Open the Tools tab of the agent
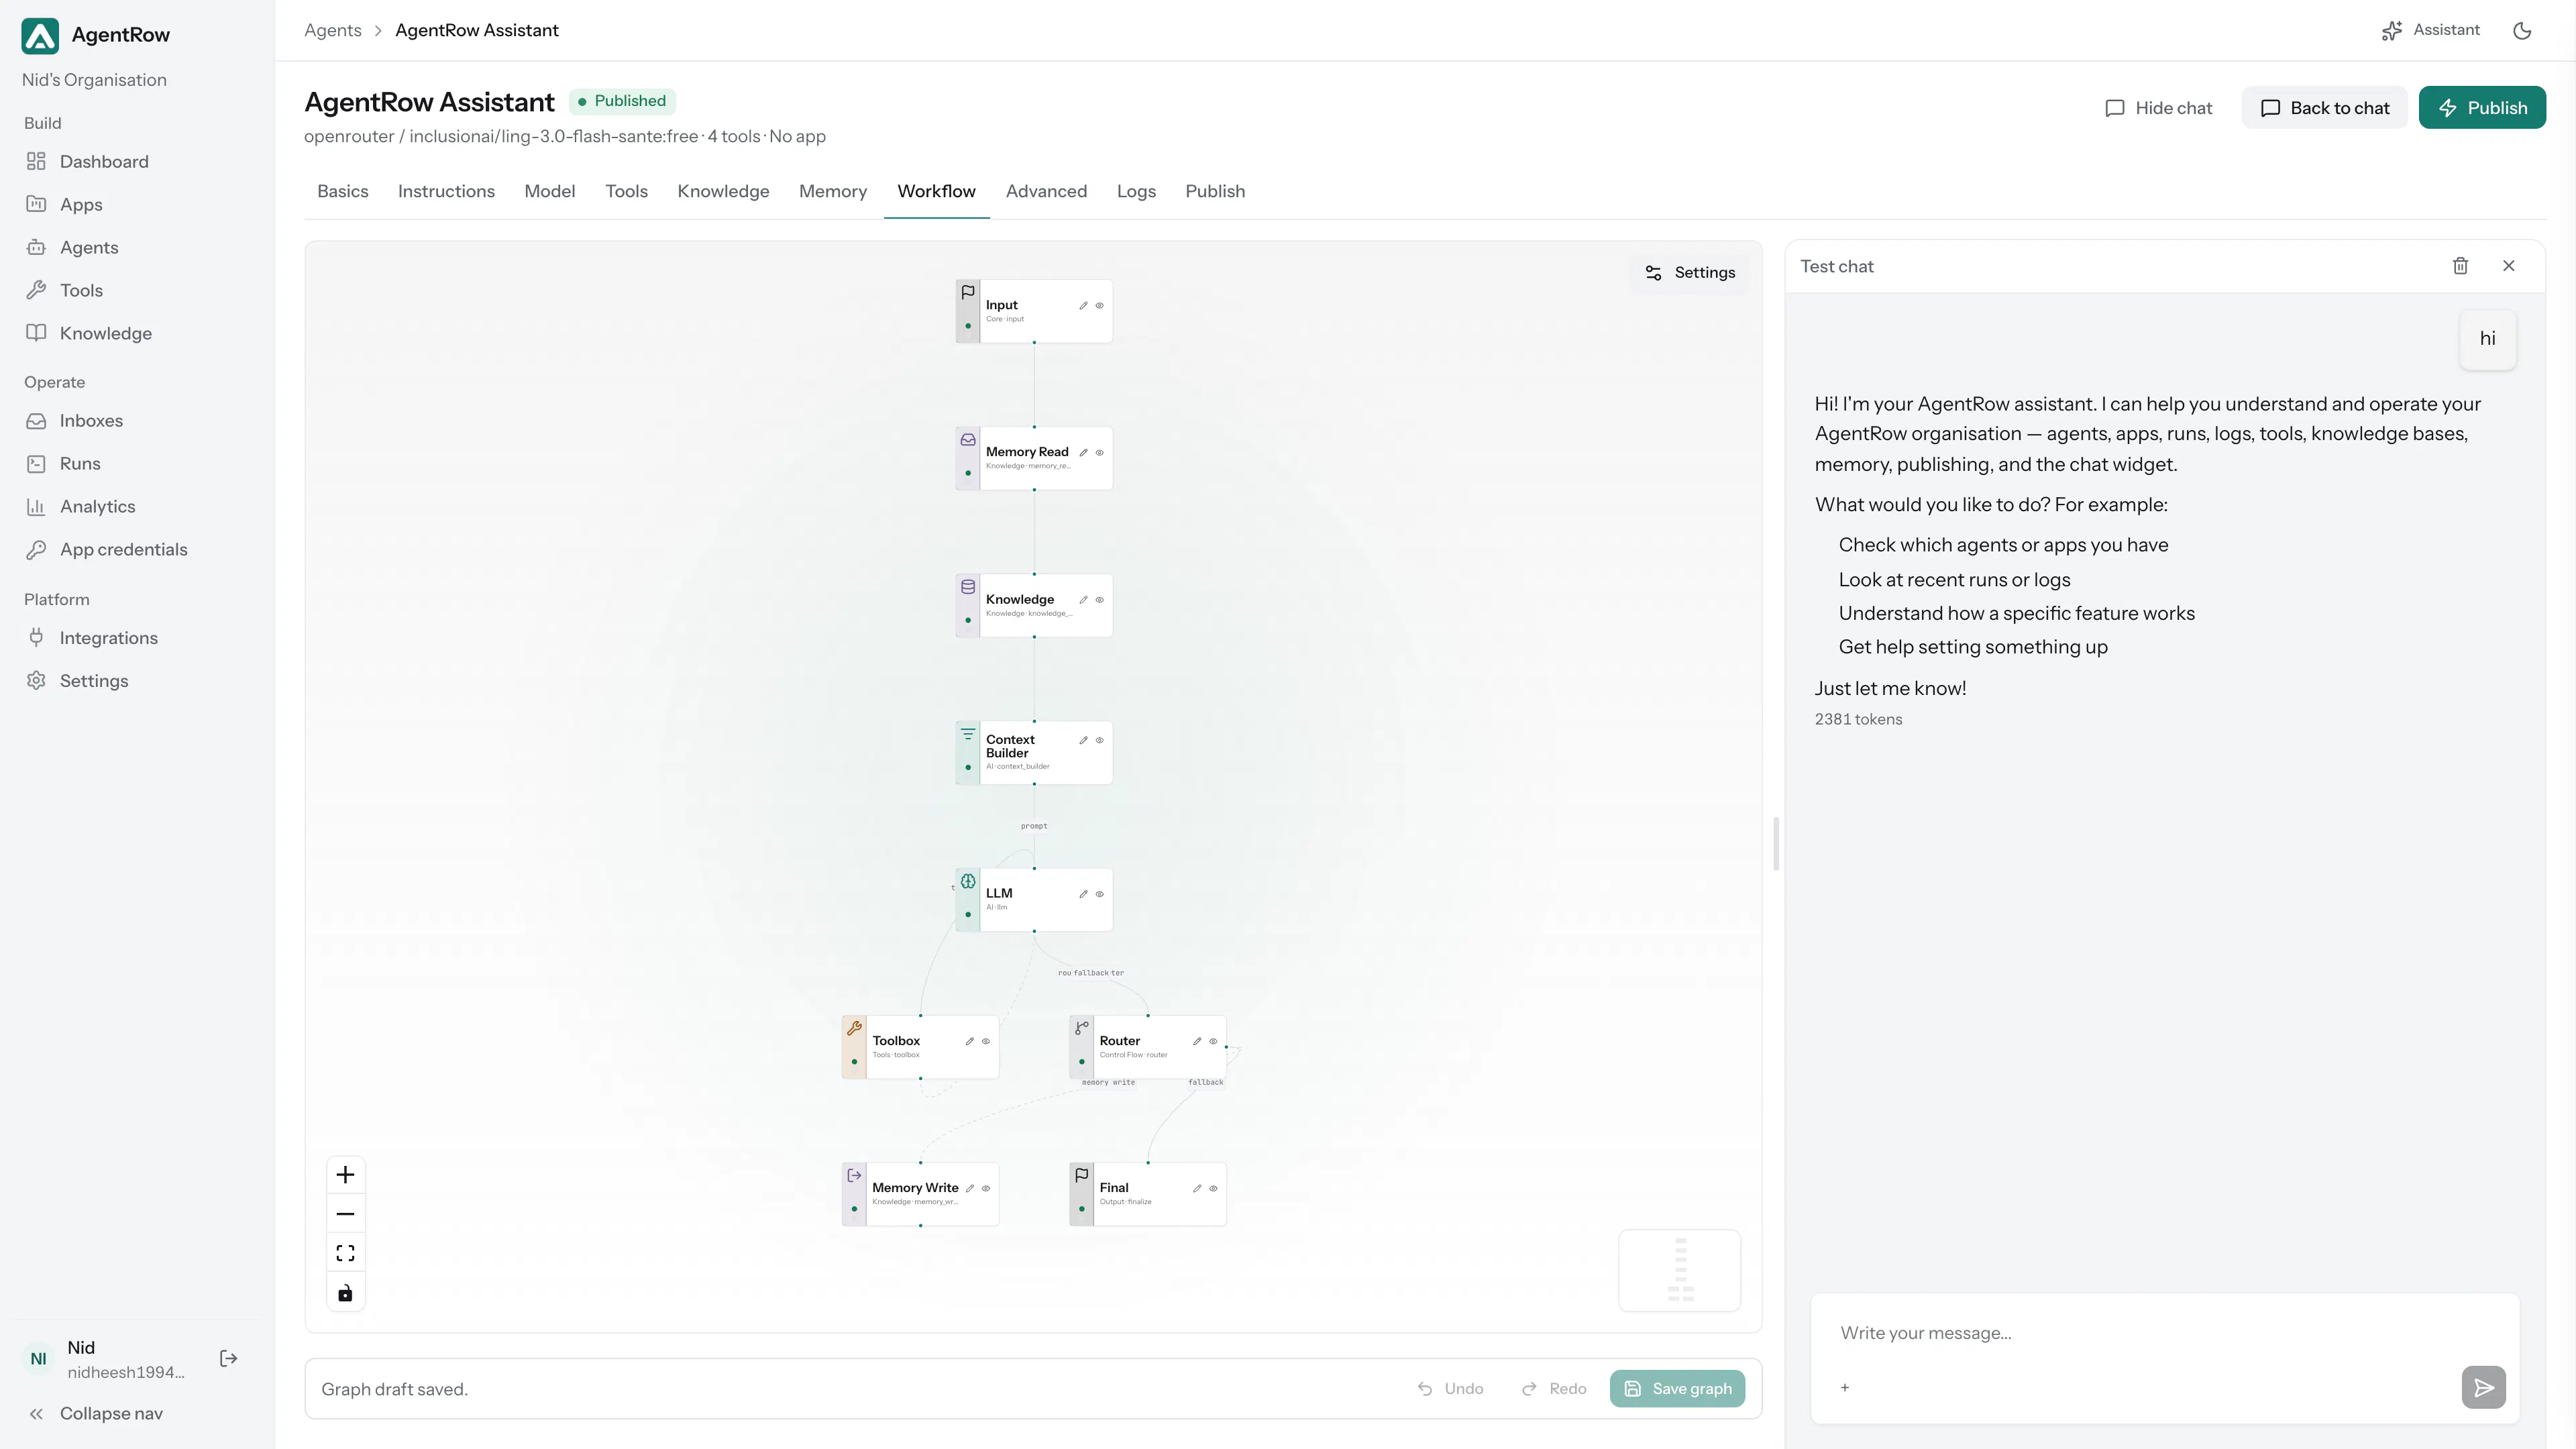The width and height of the screenshot is (2576, 1449). point(626,192)
